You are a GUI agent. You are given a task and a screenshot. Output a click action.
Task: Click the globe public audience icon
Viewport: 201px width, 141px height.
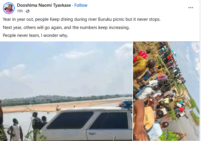point(28,11)
